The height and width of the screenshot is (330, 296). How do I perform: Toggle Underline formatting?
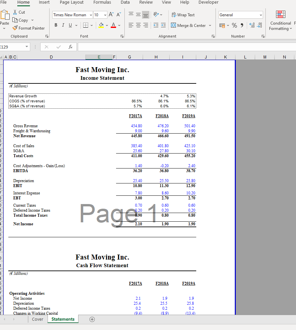(x=71, y=25)
